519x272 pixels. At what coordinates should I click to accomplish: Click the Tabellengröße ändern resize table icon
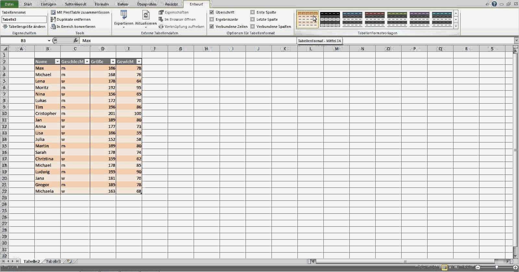coord(5,27)
